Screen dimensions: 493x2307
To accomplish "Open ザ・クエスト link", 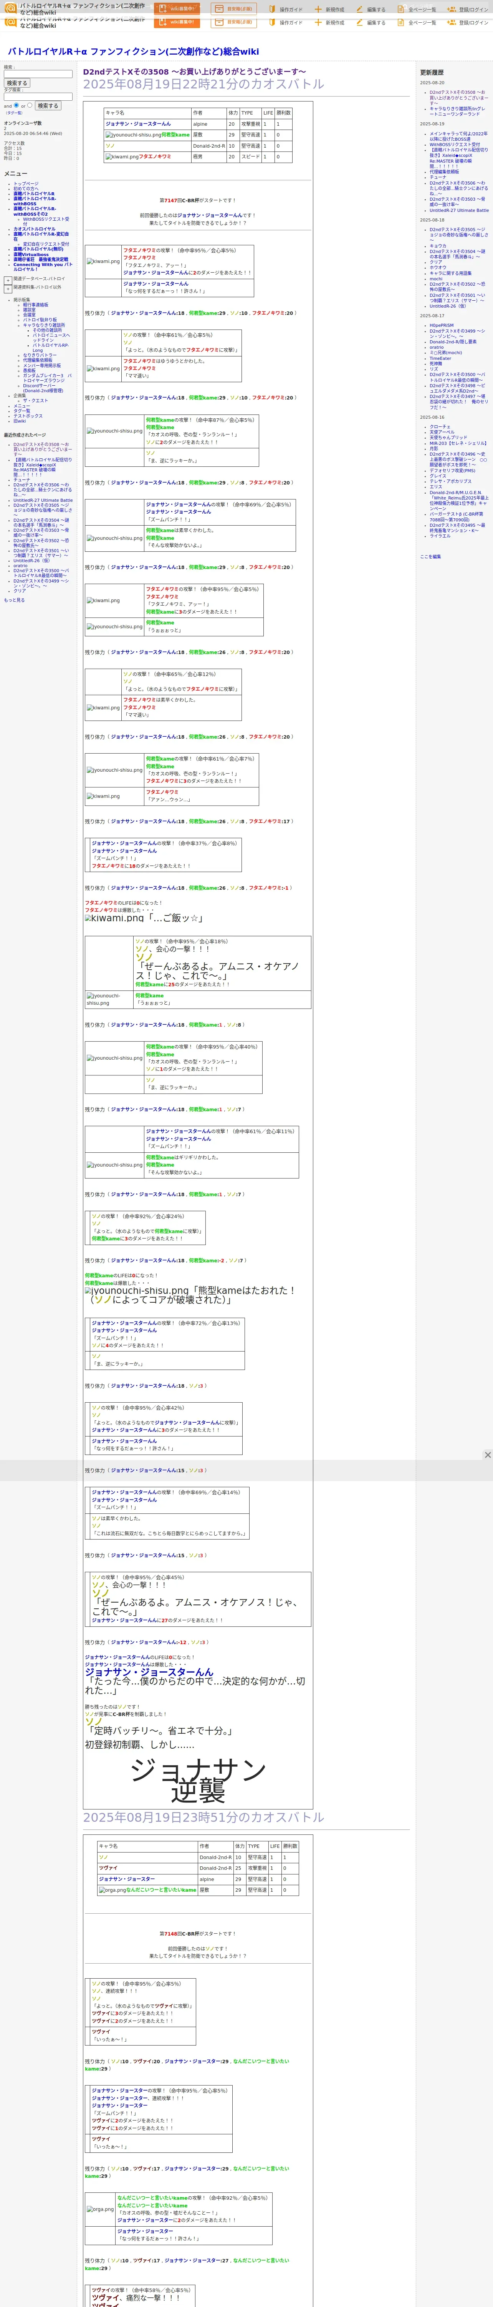I will pyautogui.click(x=36, y=401).
